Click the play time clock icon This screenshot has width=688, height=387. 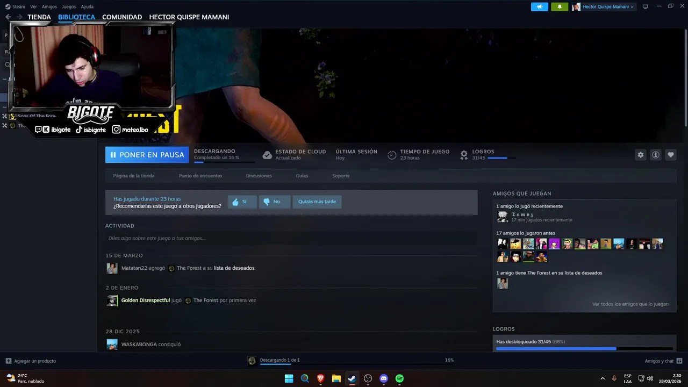click(392, 155)
